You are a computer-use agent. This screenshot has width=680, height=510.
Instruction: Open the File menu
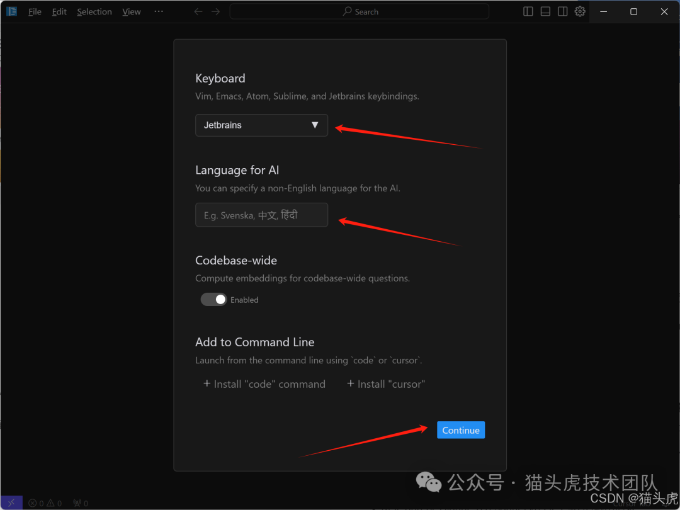35,12
